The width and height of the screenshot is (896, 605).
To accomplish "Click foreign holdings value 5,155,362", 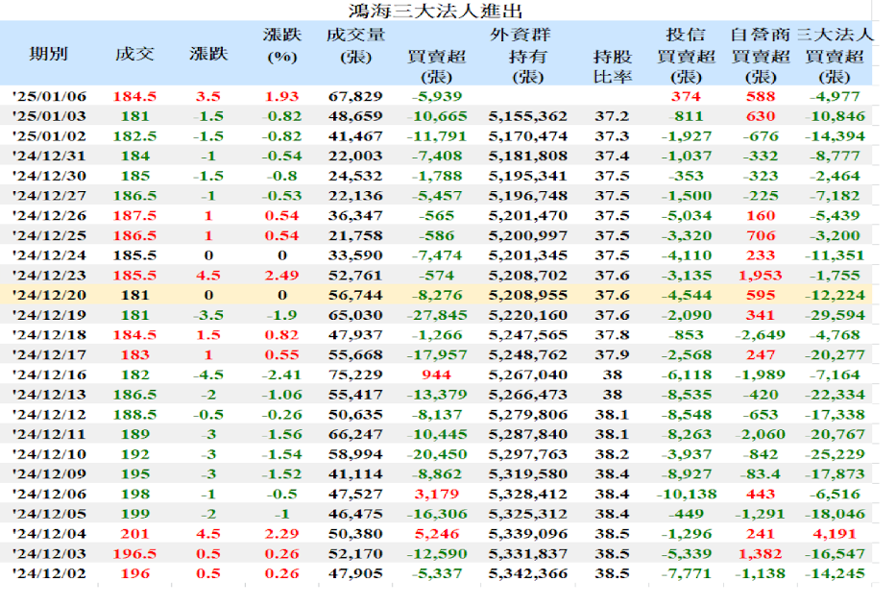I will [x=528, y=116].
